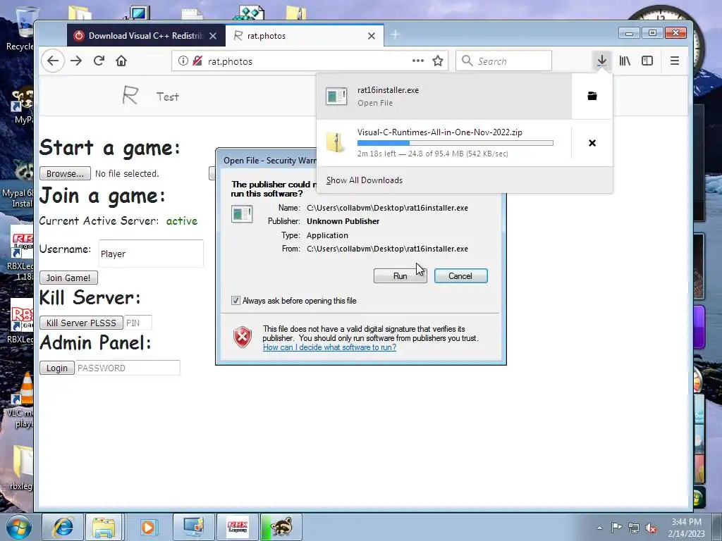Click the PIN input field
This screenshot has width=722, height=541.
[137, 323]
